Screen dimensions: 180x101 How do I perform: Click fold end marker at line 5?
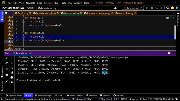[23, 22]
